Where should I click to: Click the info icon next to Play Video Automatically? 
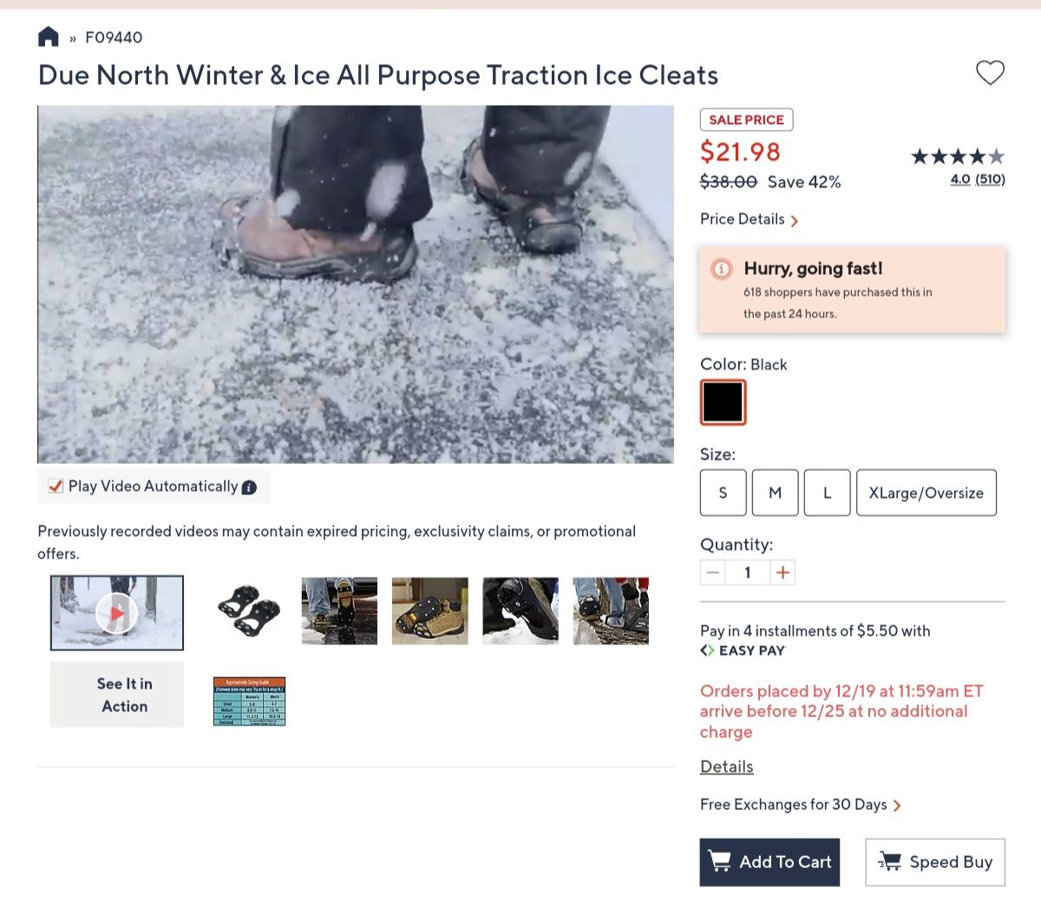point(249,487)
